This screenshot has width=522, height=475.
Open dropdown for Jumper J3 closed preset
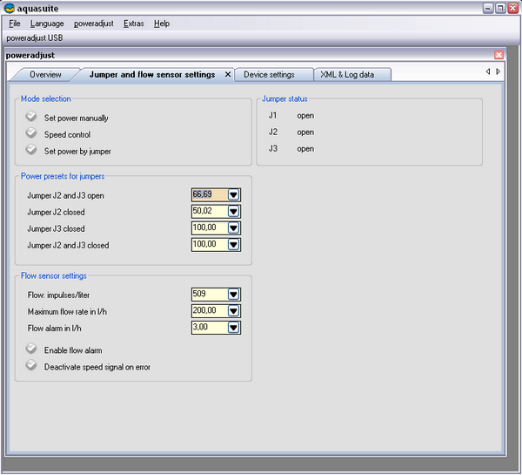coord(233,227)
